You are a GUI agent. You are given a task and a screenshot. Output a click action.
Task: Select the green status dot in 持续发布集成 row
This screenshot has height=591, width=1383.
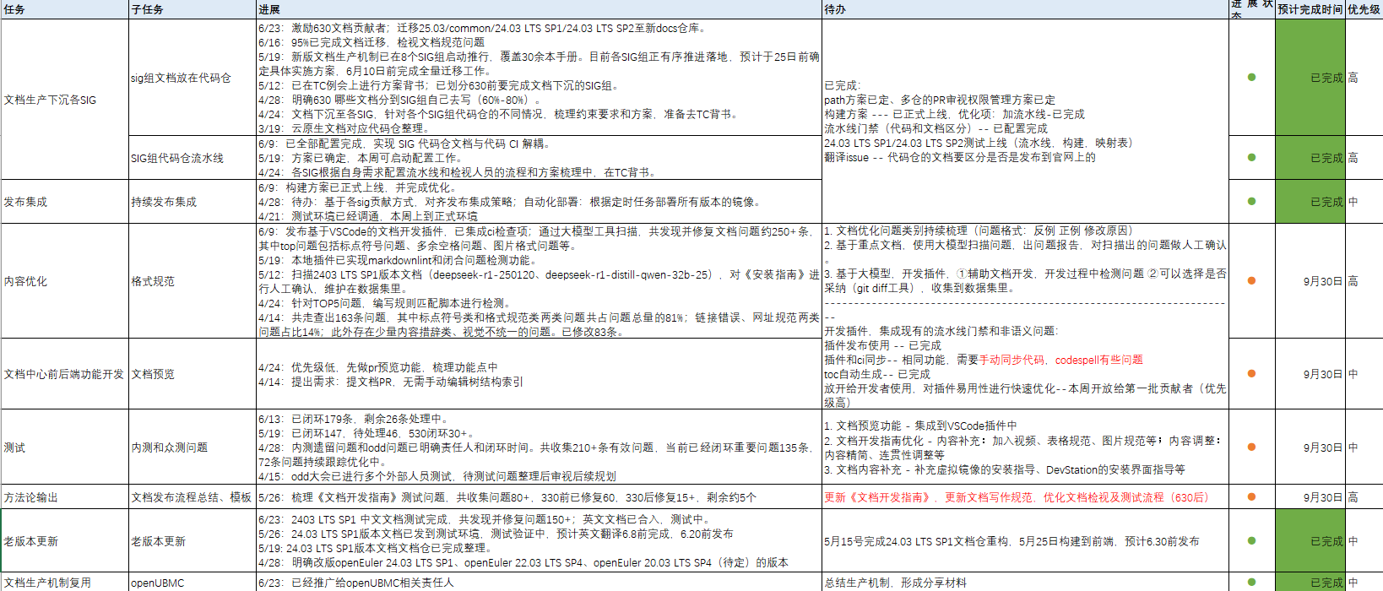tap(1251, 202)
